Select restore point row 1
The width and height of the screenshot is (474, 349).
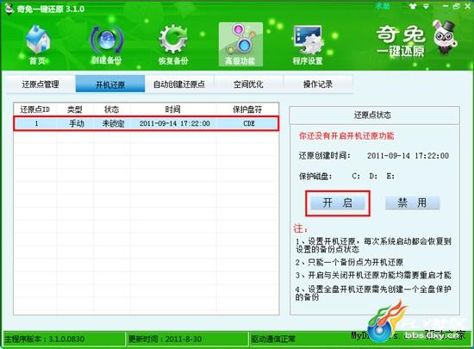click(x=146, y=123)
